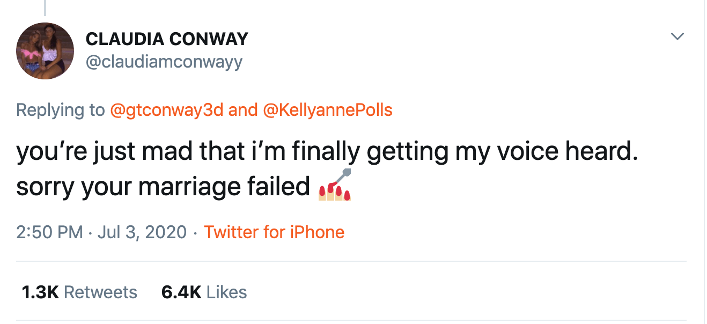Open the tweet options chevron menu
707x324 pixels.
[678, 37]
